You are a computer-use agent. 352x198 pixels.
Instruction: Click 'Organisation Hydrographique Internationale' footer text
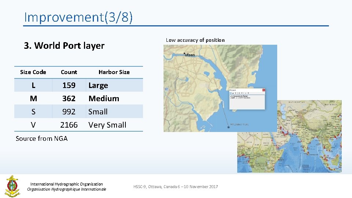67,189
